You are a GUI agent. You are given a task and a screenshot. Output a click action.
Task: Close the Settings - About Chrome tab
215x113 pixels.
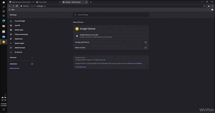click(86, 2)
